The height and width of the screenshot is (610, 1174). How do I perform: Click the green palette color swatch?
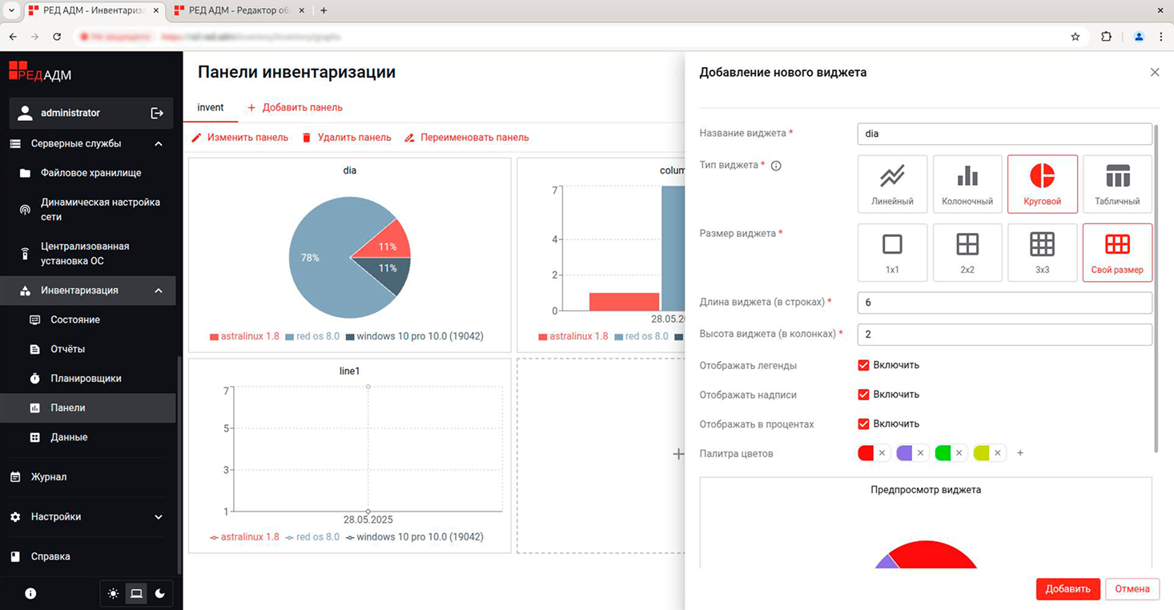coord(943,453)
